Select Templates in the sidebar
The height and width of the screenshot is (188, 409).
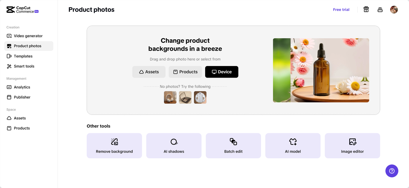coord(23,56)
